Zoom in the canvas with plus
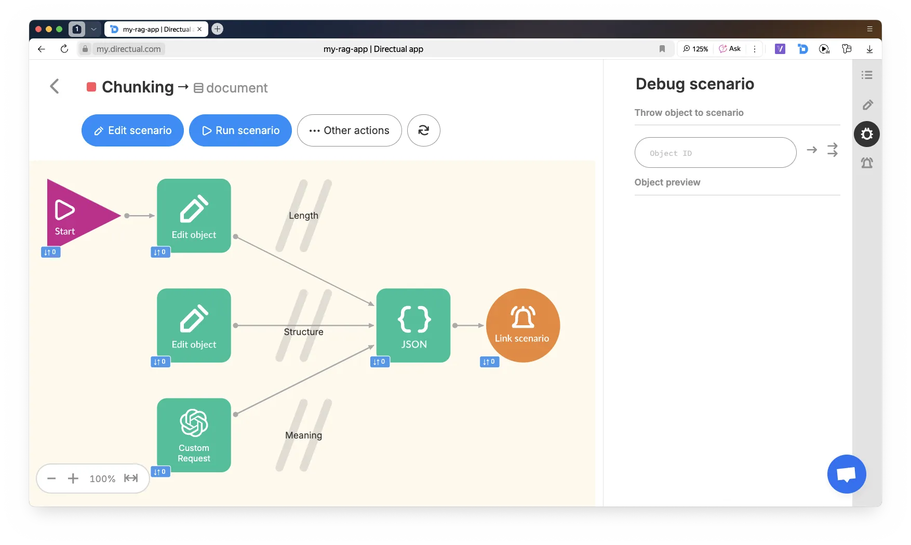This screenshot has height=545, width=911. coord(73,478)
